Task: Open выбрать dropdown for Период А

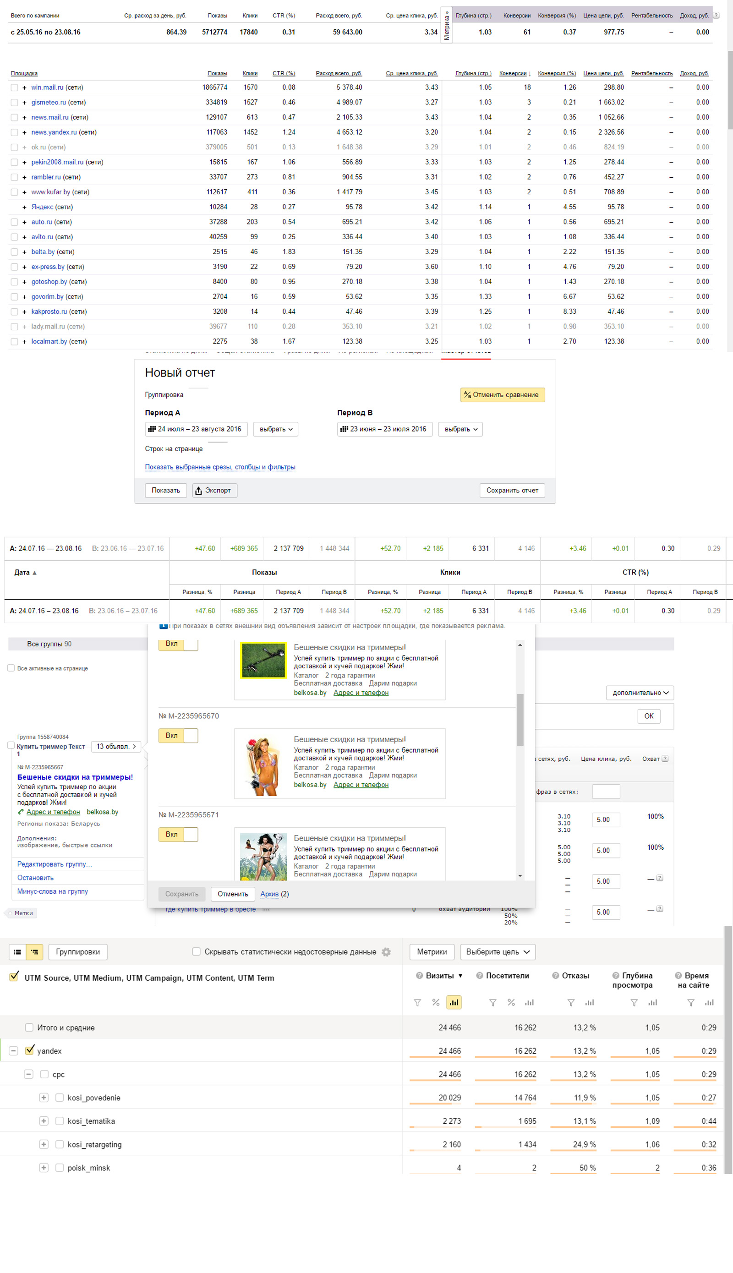Action: (x=275, y=429)
